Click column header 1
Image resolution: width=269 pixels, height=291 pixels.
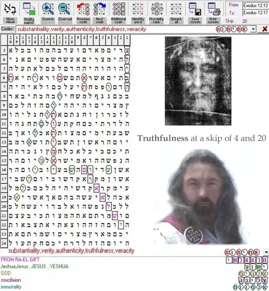click(x=127, y=40)
